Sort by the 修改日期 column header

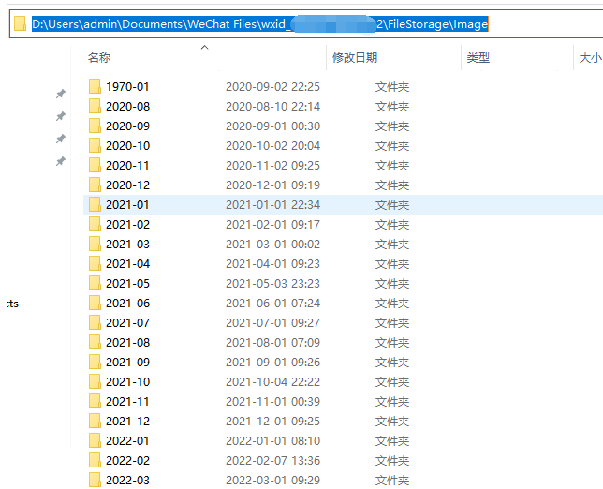click(355, 58)
